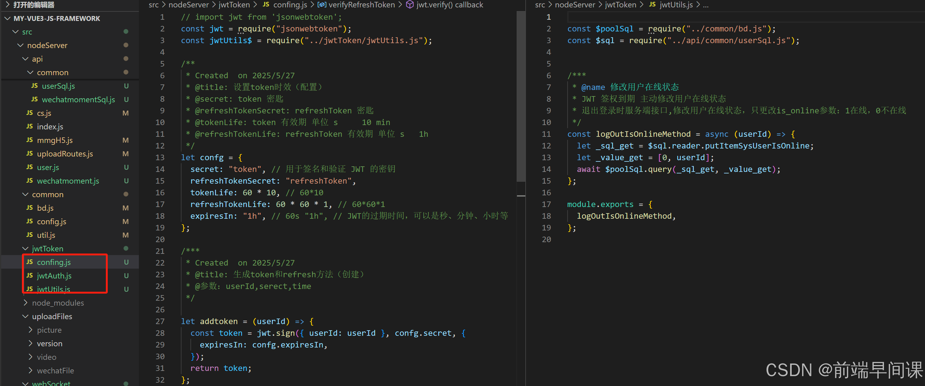Image resolution: width=925 pixels, height=386 pixels.
Task: Click JS icon of uploadRoutes.js file
Action: coord(29,154)
